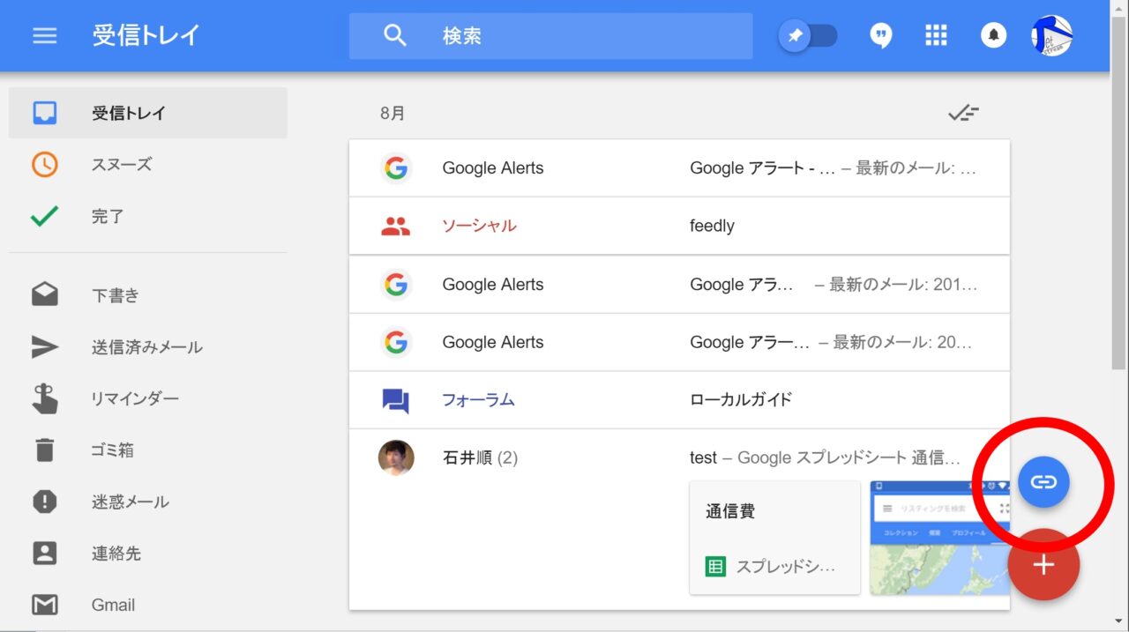Open the Google apps grid

[935, 36]
